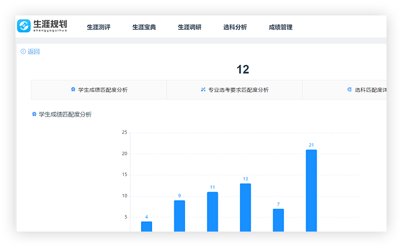Open the 成绩管理 menu
Screen dimensions: 402x247
pos(281,27)
